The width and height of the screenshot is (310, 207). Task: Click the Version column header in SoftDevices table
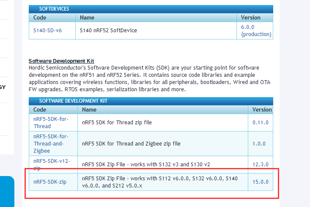250,18
